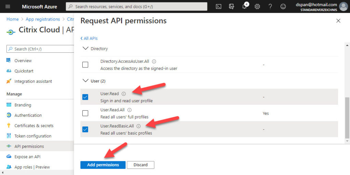Go to the Home breadcrumb
Viewport: 350px width, 175px height.
13,19
